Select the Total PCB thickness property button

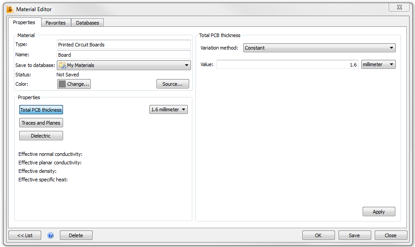(x=41, y=110)
